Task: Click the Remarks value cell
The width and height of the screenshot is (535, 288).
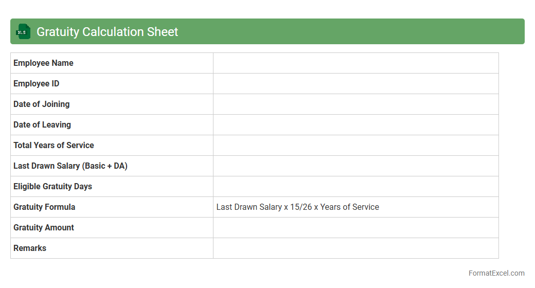Action: tap(355, 248)
